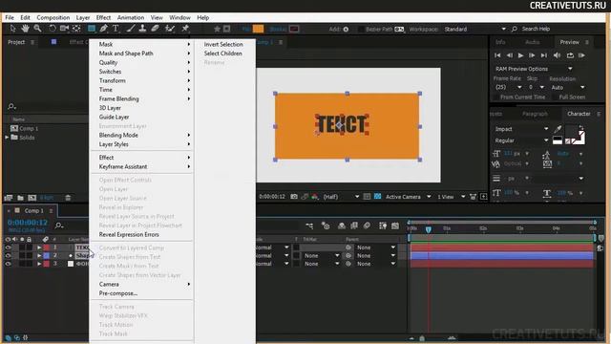The image size is (611, 344).
Task: Select the Pen tool
Action: point(103,29)
